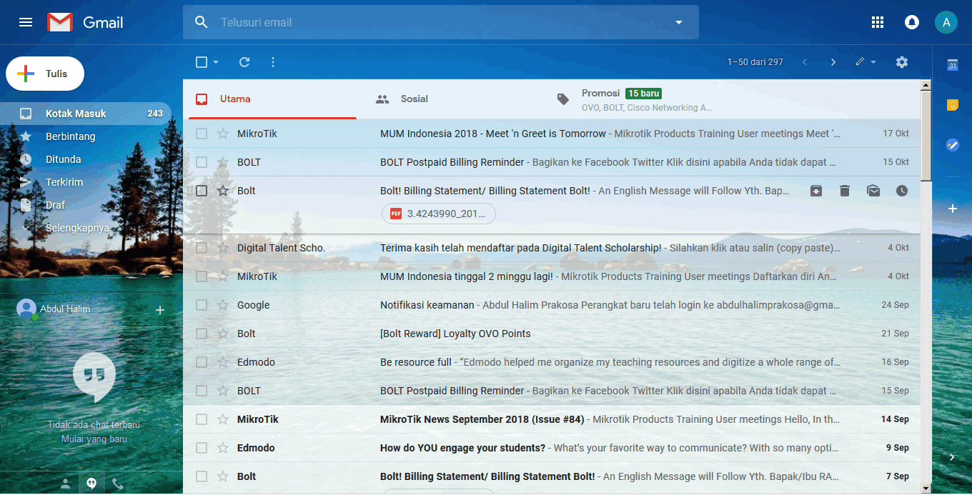
Task: Open the notifications bell
Action: (x=912, y=22)
